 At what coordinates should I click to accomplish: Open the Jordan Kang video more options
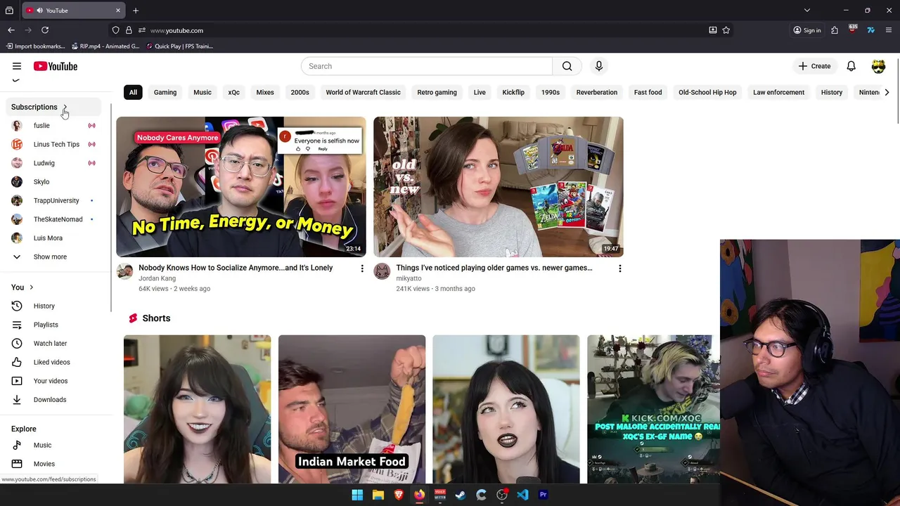362,268
